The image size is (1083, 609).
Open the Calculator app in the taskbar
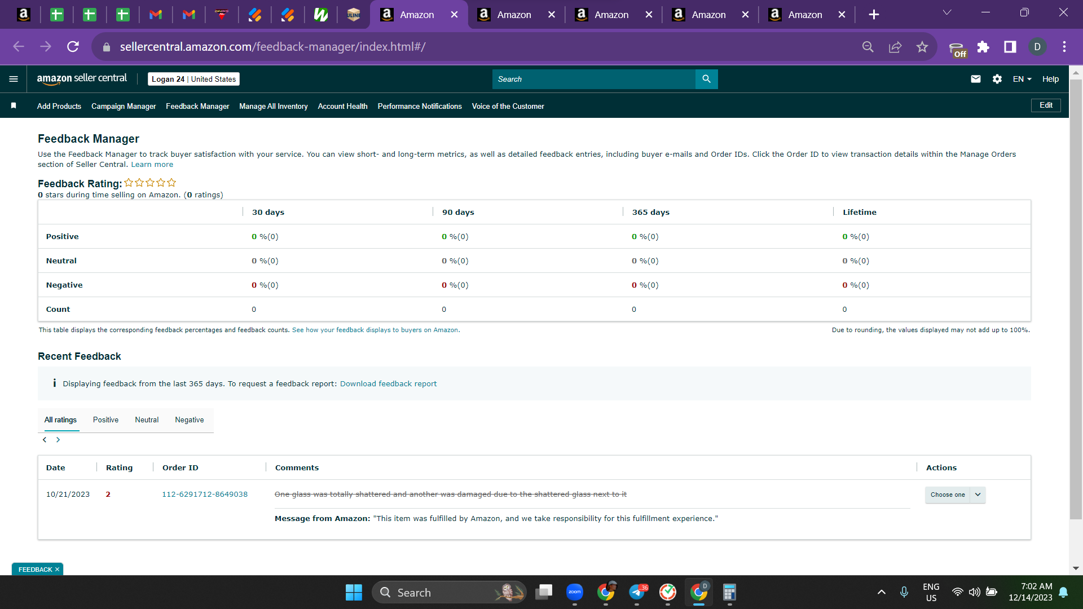(729, 592)
